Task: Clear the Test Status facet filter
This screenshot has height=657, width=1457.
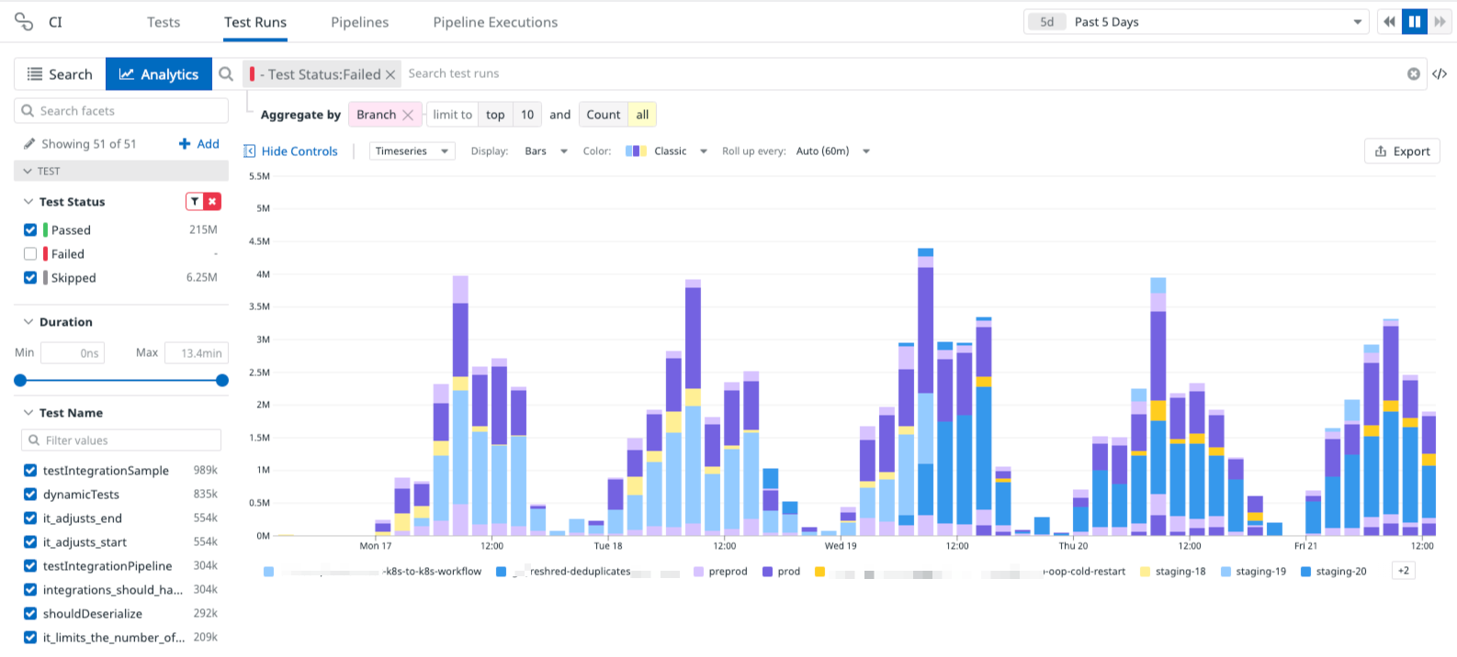Action: (212, 202)
